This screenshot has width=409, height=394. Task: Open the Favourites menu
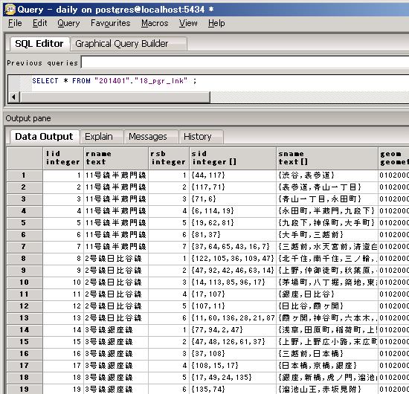click(x=110, y=23)
